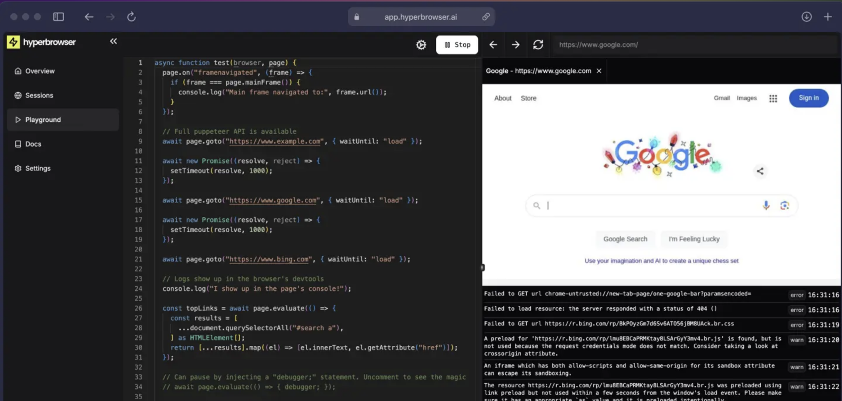The height and width of the screenshot is (401, 842).
Task: Click I'm Feeling Lucky
Action: tap(694, 239)
